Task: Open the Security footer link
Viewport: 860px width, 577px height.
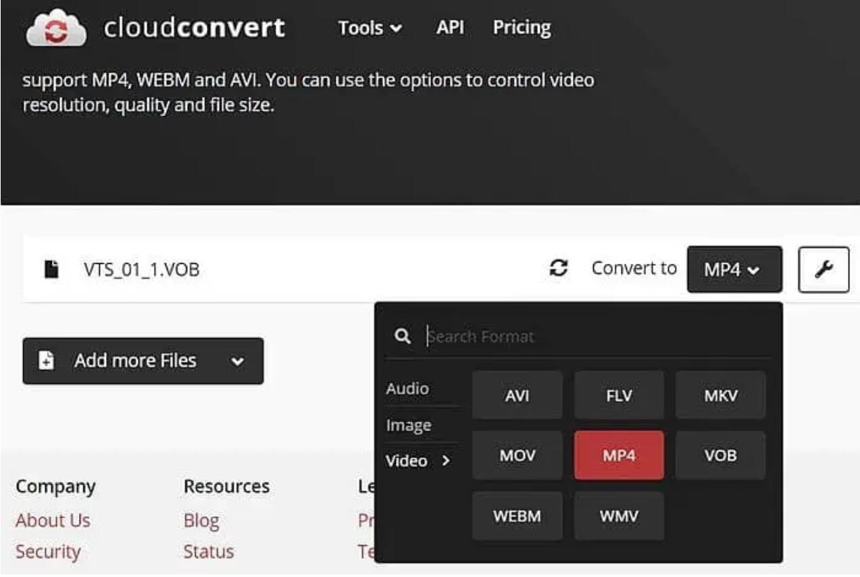Action: 48,551
